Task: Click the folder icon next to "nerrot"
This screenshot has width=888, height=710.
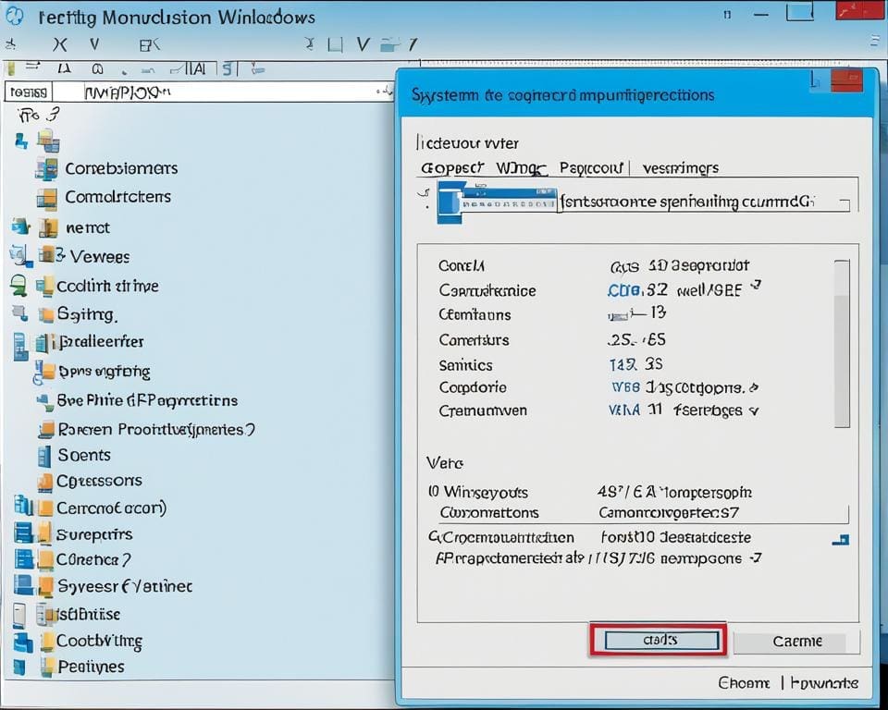Action: [x=49, y=227]
